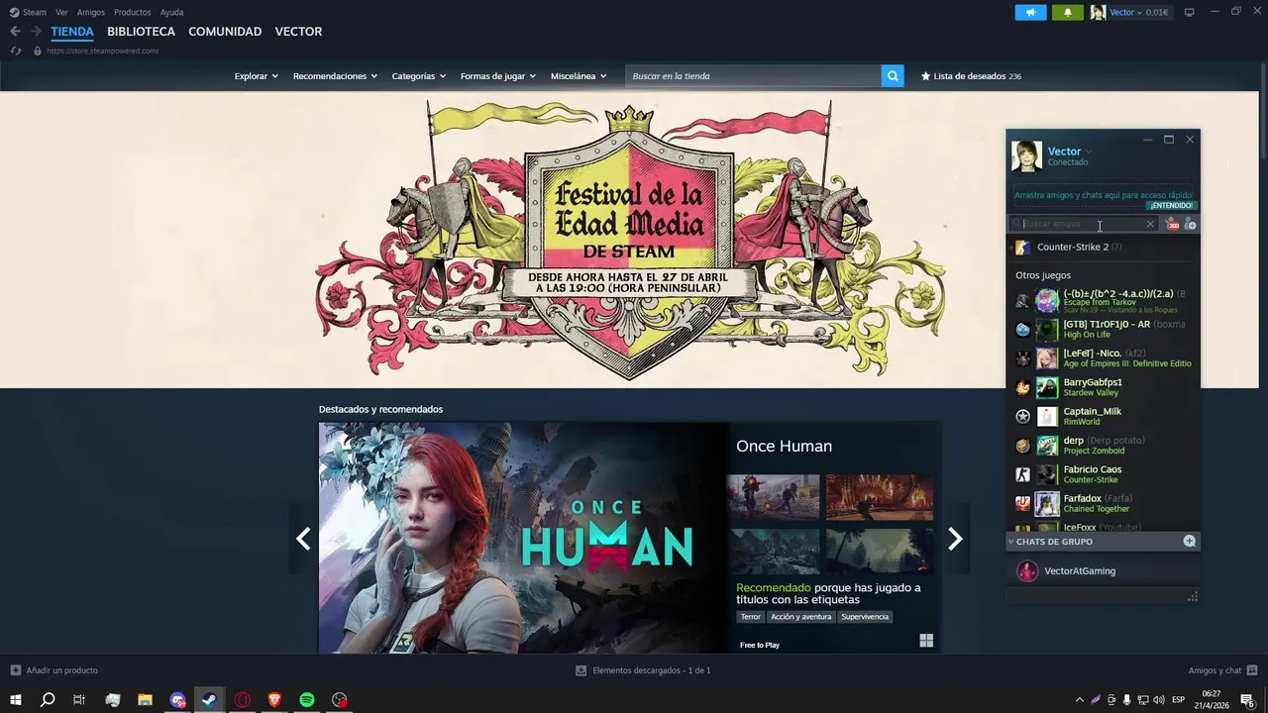Image resolution: width=1268 pixels, height=713 pixels.
Task: Click the Counter-Strike 2 game icon
Action: coord(1022,248)
